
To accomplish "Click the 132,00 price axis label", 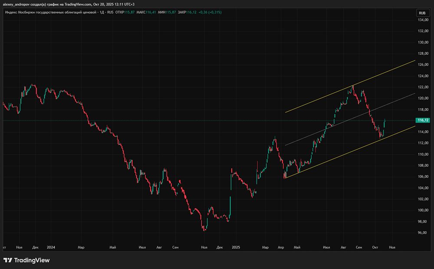I will point(423,31).
